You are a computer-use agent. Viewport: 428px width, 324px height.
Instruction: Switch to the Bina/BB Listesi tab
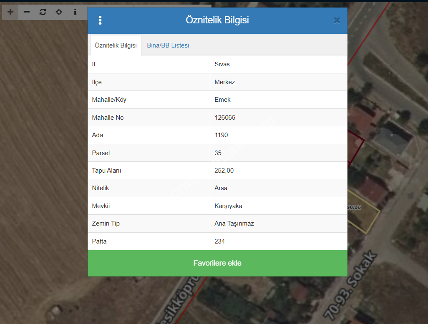(x=168, y=45)
